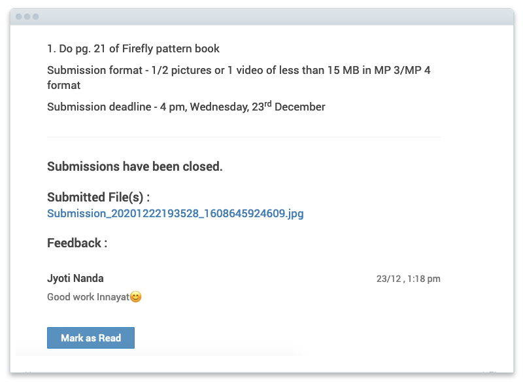Click the Submission deadline line
This screenshot has width=523, height=384.
(186, 107)
